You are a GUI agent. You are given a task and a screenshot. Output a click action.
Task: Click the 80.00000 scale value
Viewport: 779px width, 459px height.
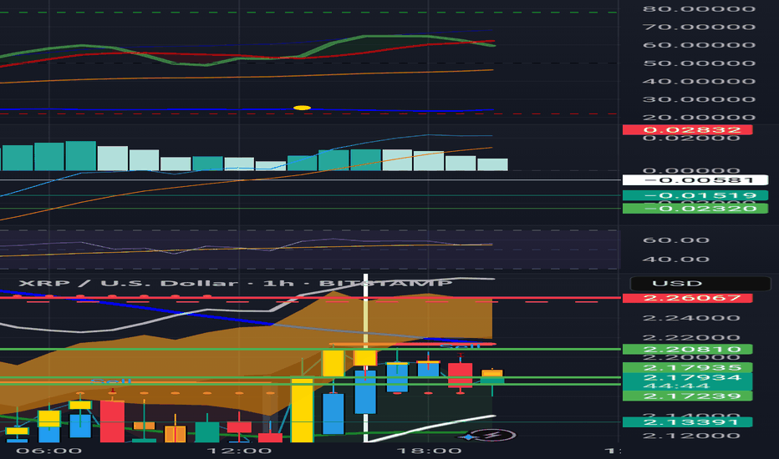click(x=699, y=9)
